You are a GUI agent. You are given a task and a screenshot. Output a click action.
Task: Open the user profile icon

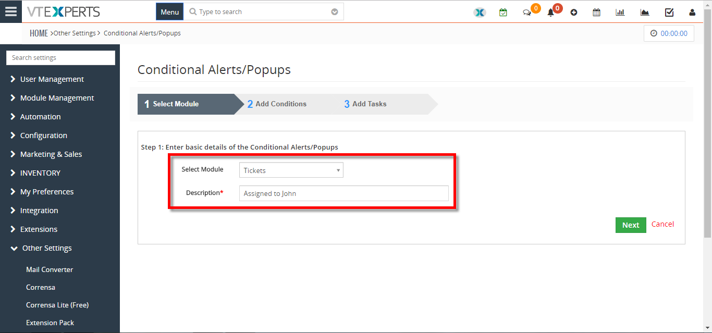click(x=692, y=13)
